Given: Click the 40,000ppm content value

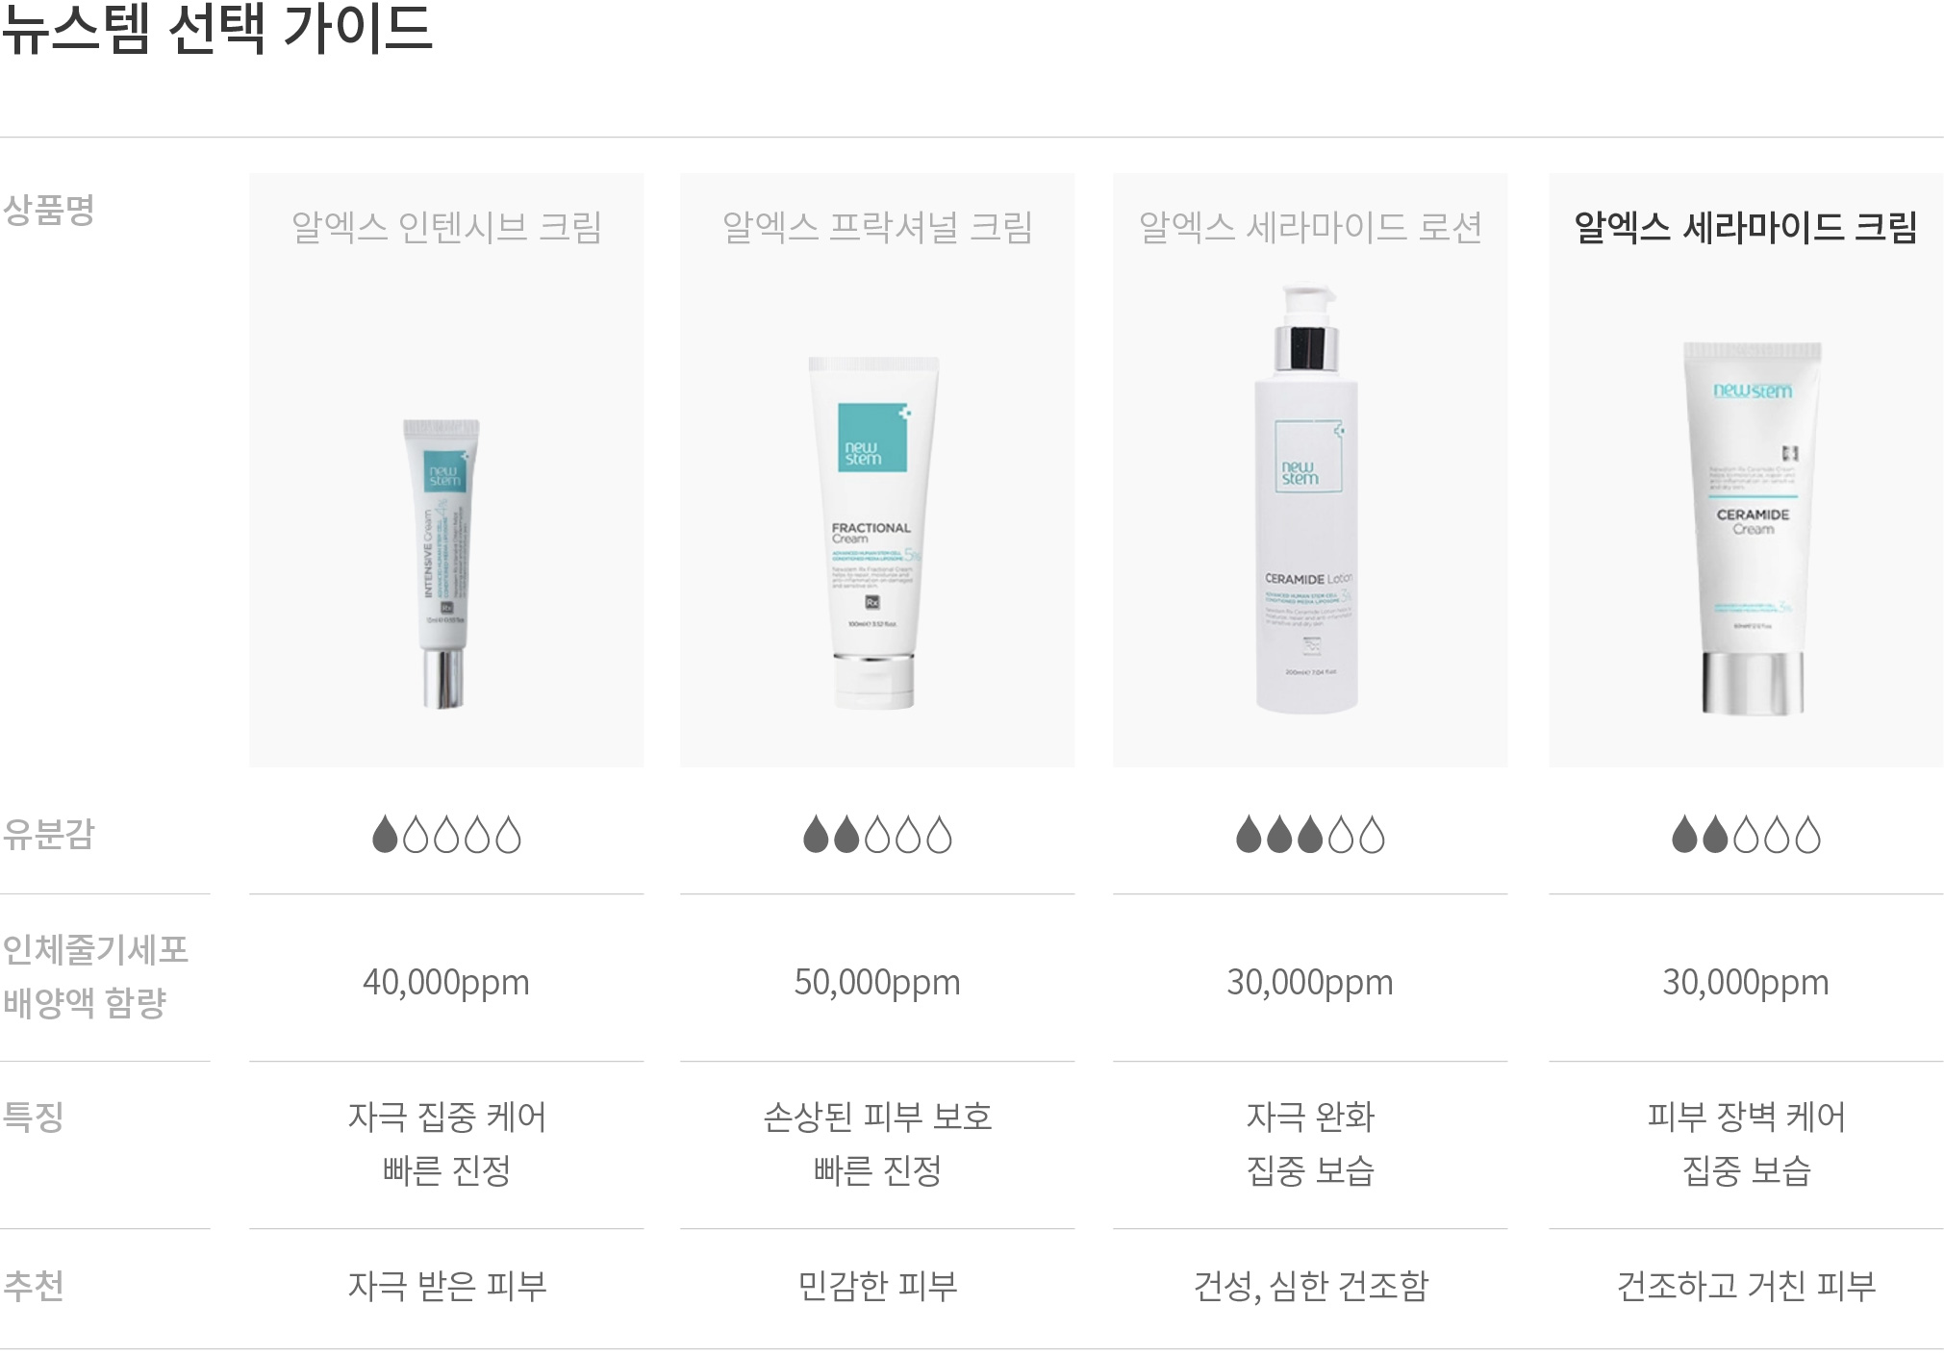Looking at the screenshot, I should [446, 983].
